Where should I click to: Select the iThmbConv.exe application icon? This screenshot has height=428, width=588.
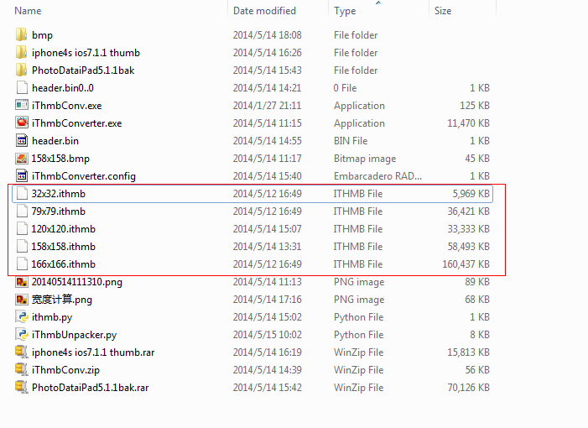(x=22, y=106)
